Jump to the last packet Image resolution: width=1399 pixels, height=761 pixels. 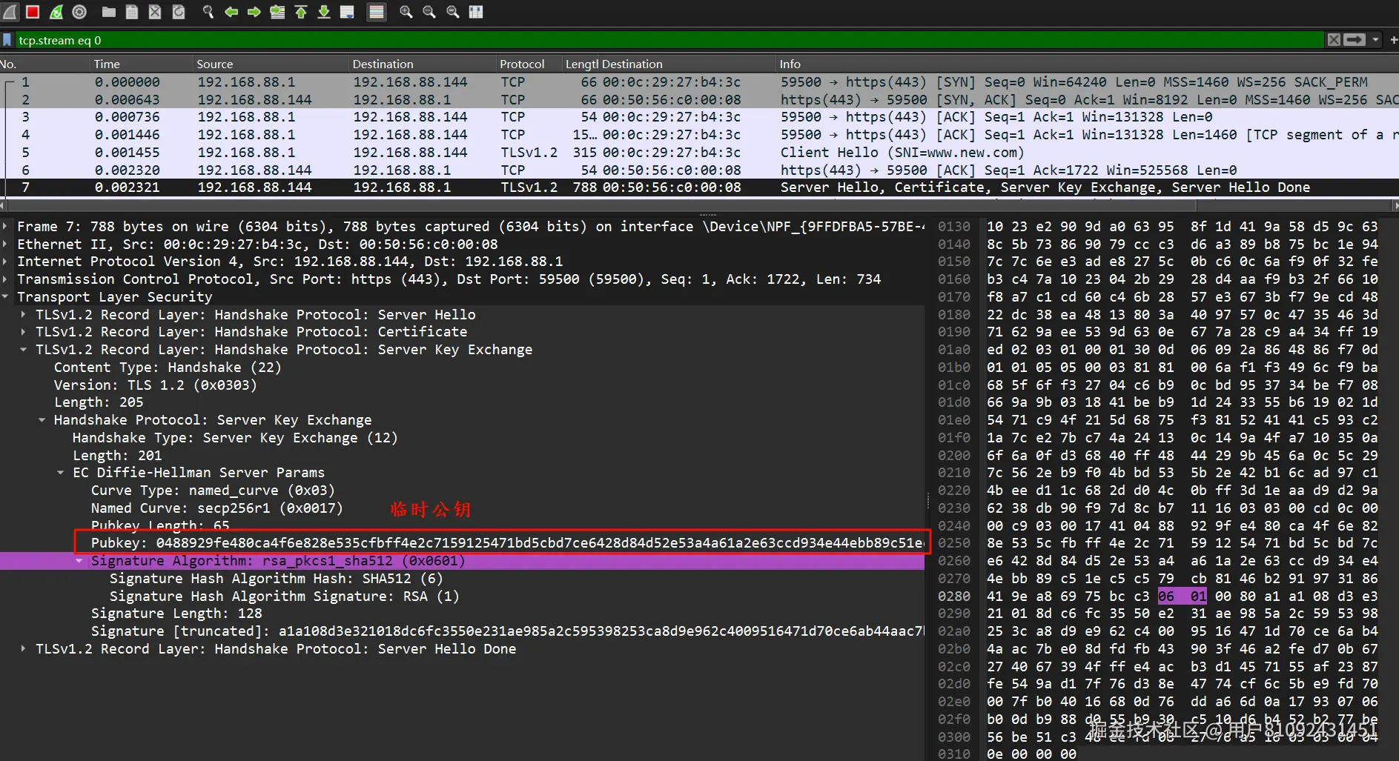[324, 12]
